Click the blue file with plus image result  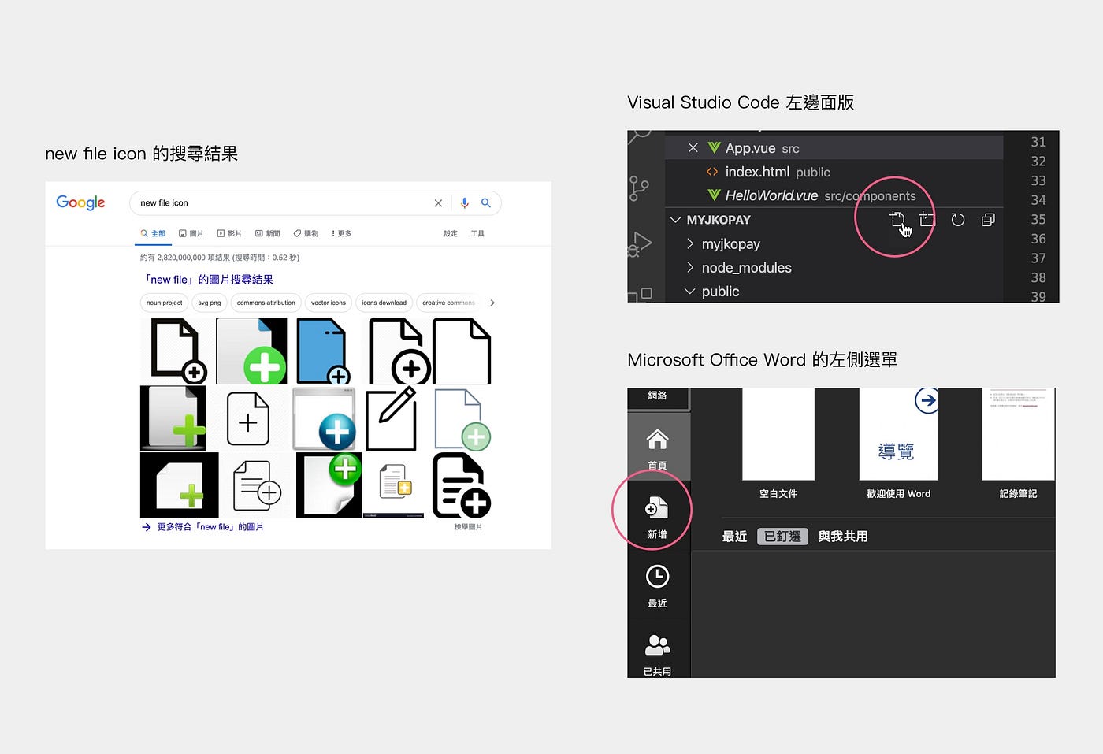click(x=323, y=351)
